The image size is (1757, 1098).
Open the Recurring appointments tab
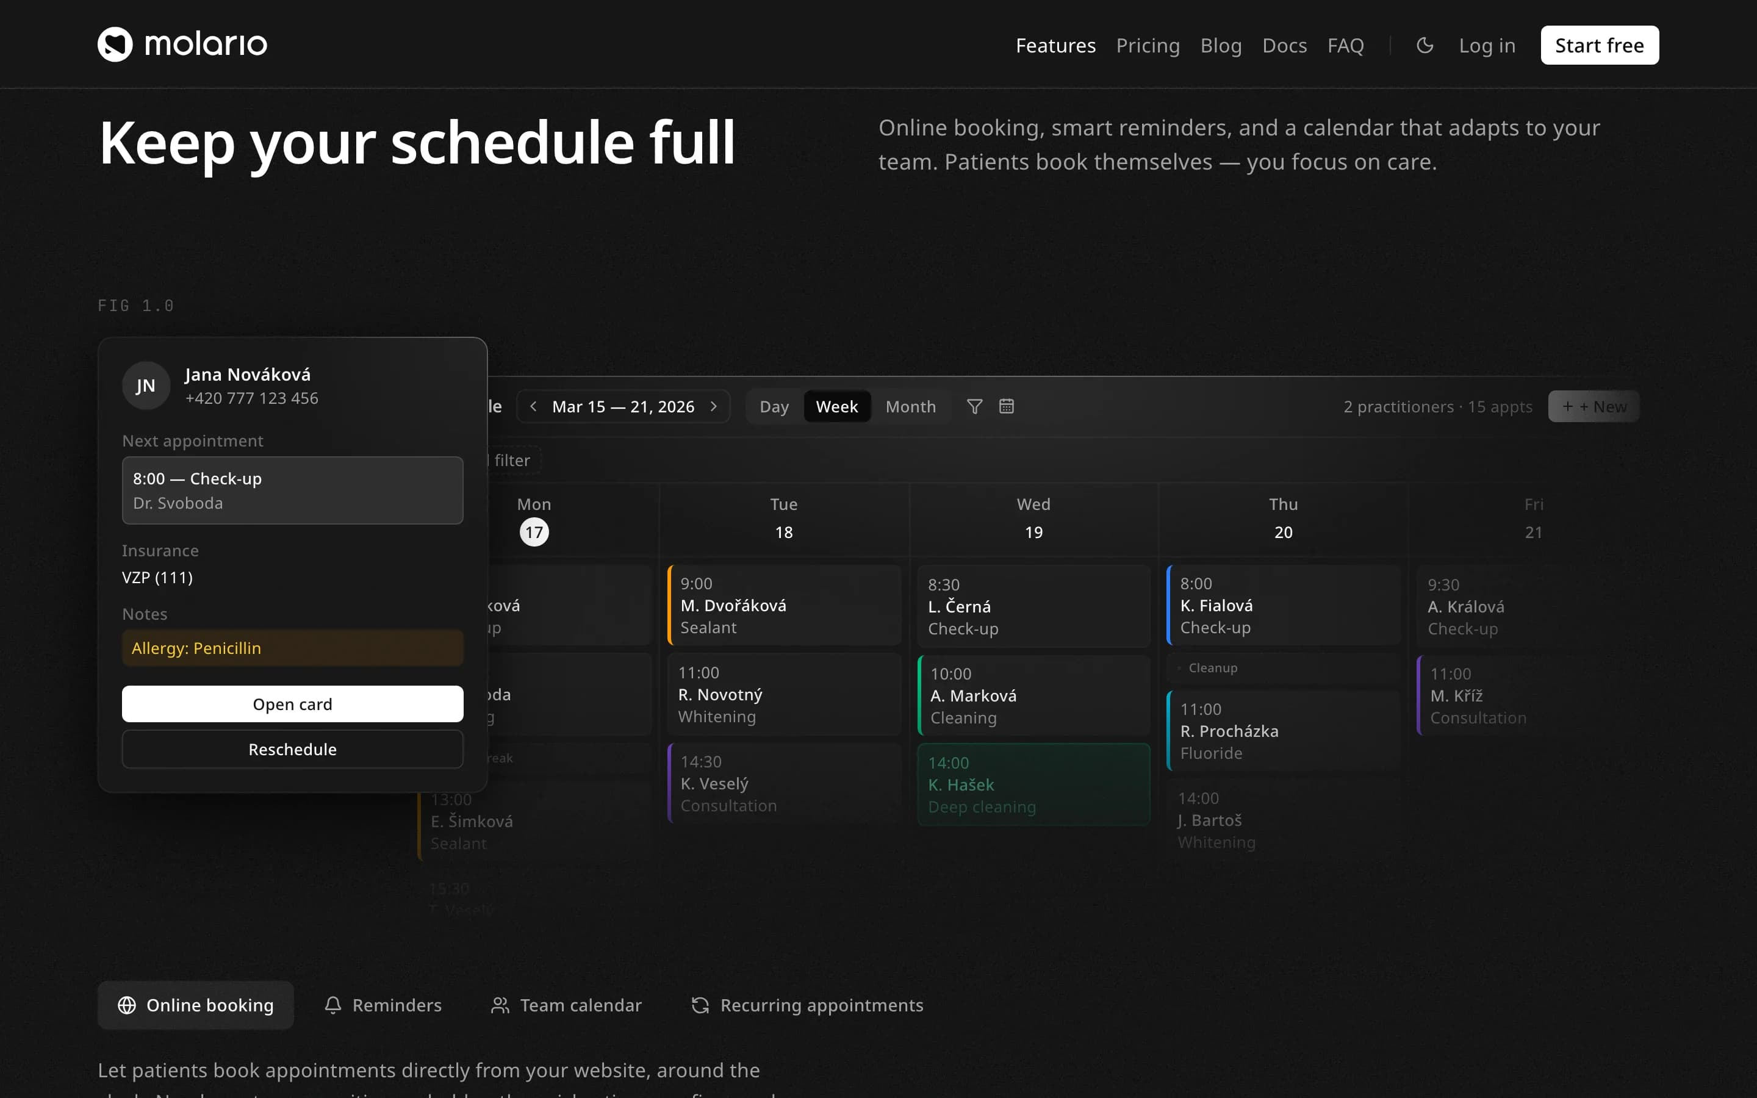pos(807,1005)
